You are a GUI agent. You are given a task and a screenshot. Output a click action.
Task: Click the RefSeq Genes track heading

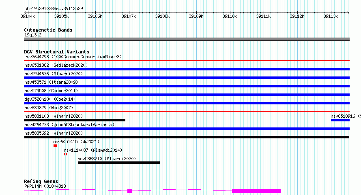pyautogui.click(x=41, y=181)
